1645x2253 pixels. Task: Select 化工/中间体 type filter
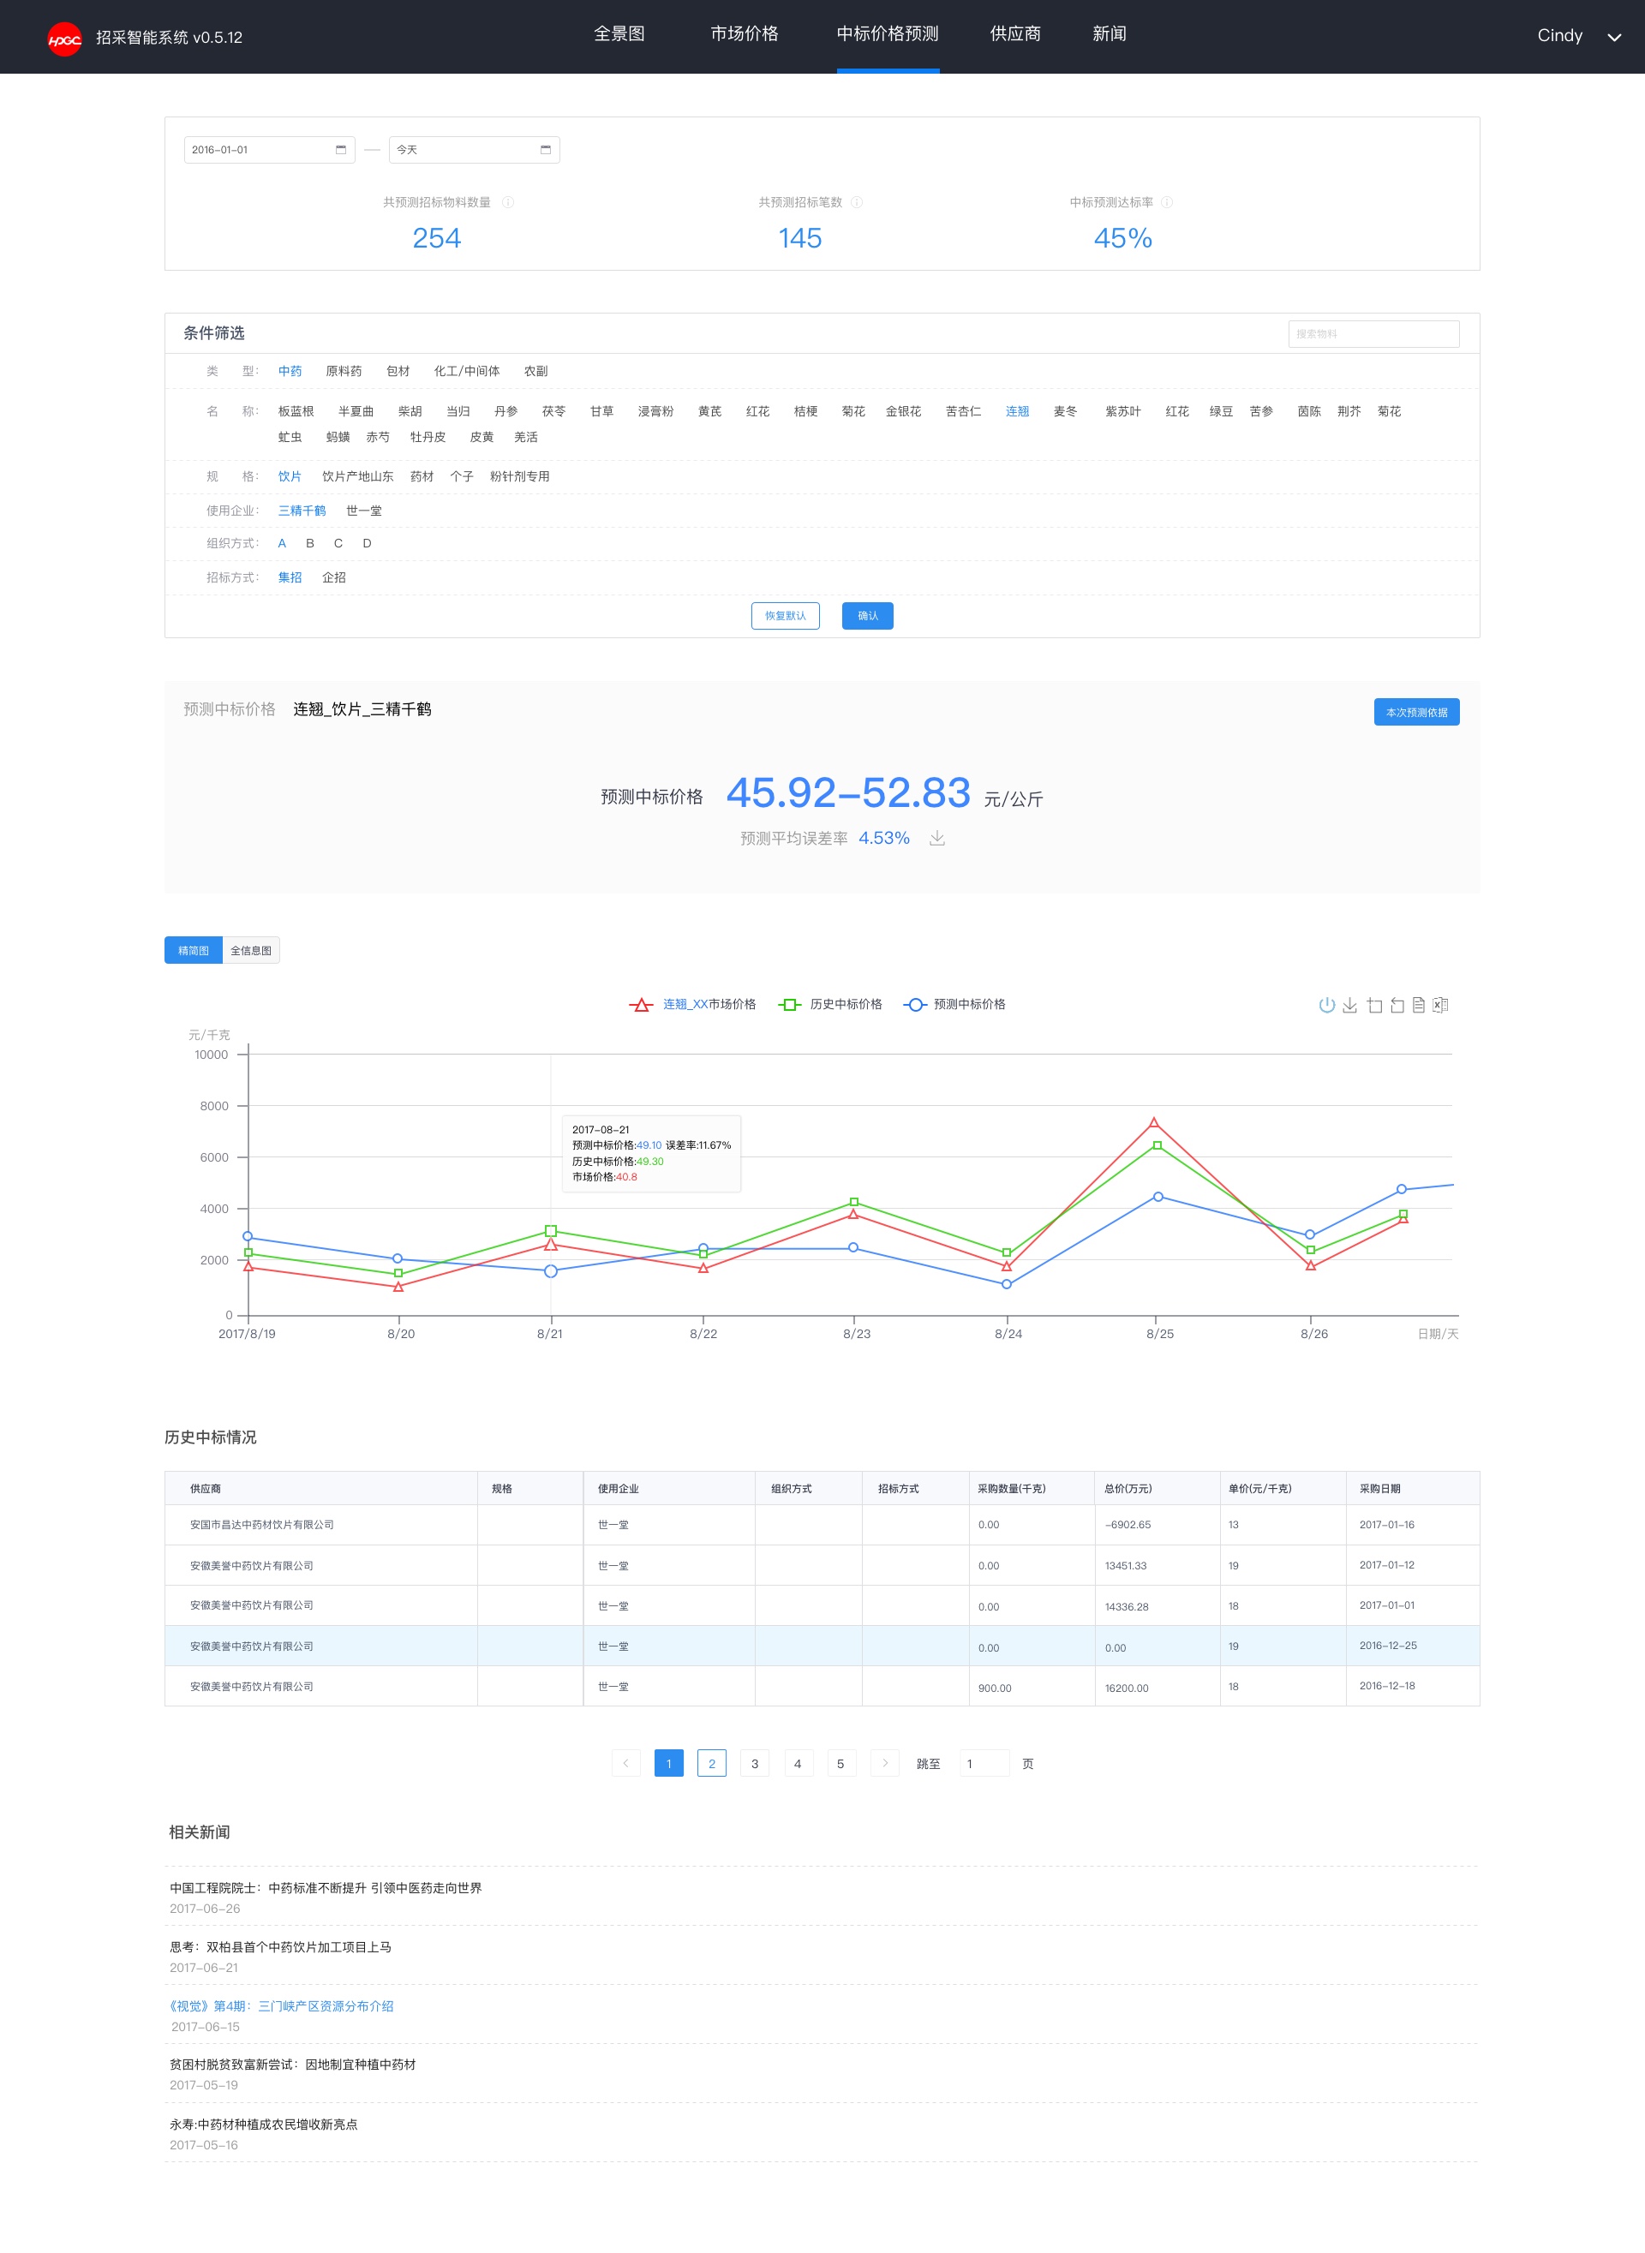(467, 371)
